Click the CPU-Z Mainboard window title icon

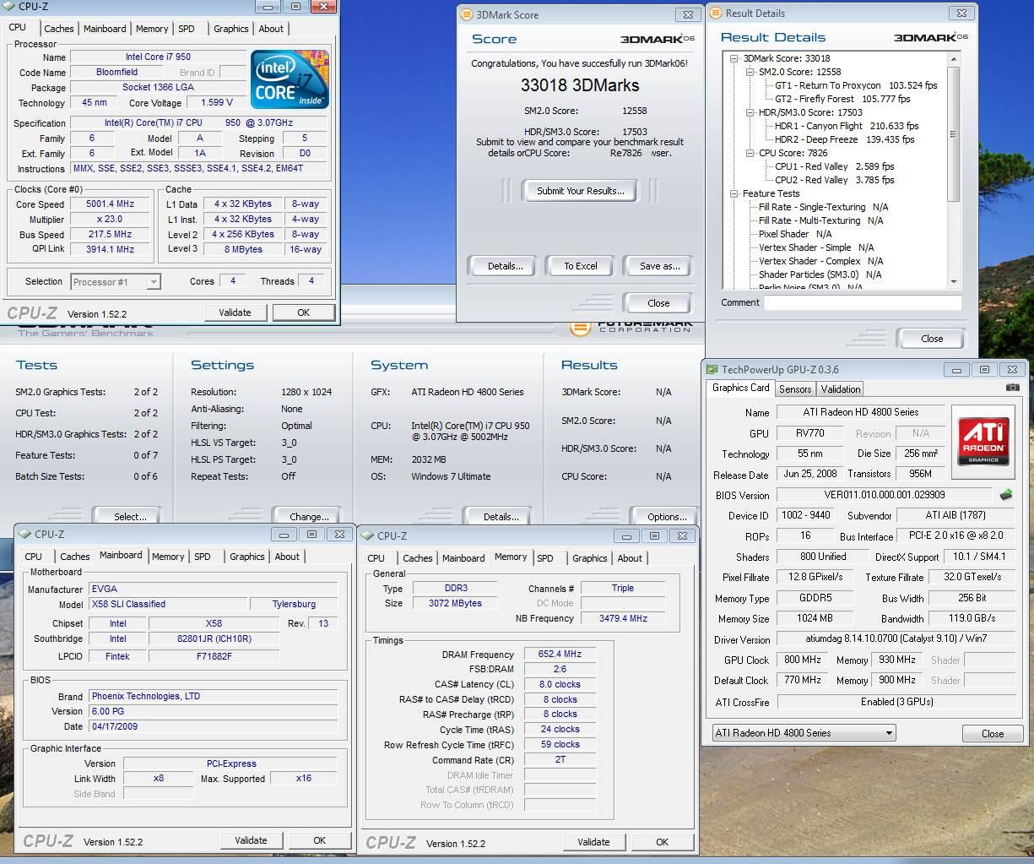point(24,534)
